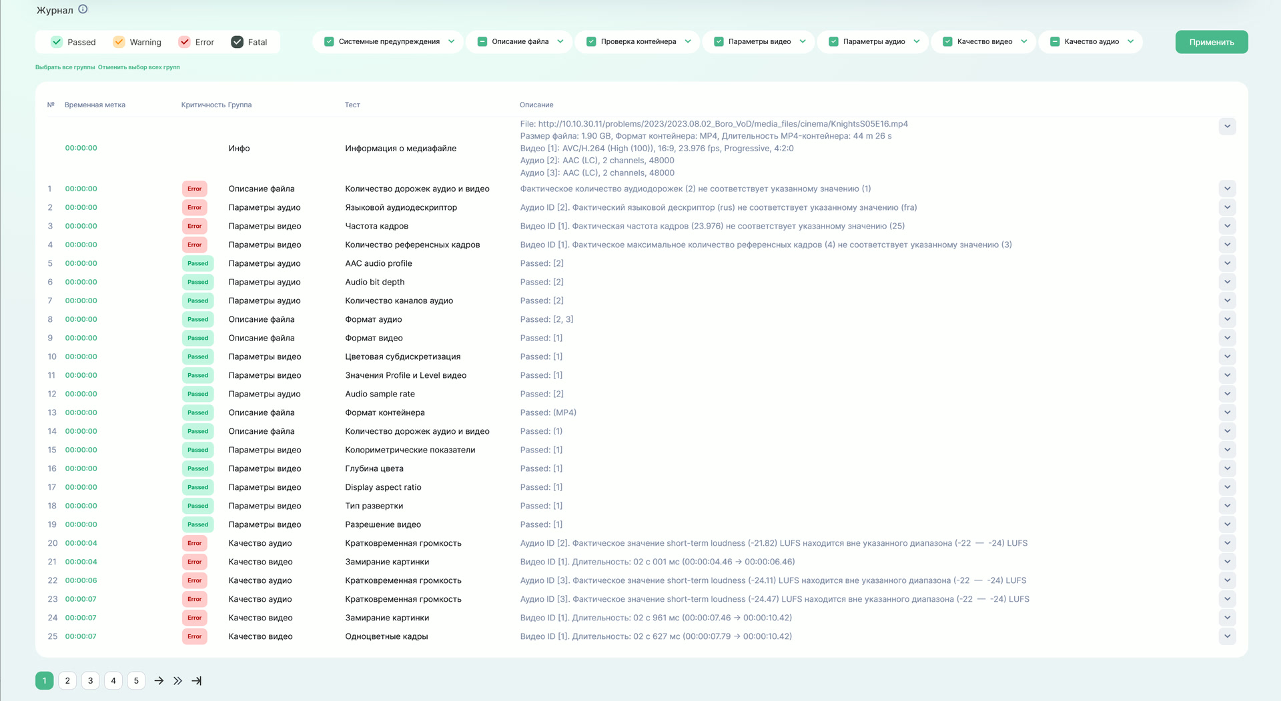Expand details of media file info row
The width and height of the screenshot is (1281, 701).
[1226, 127]
